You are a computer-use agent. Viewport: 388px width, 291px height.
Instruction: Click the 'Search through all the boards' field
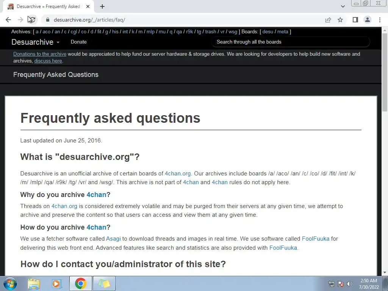point(291,42)
